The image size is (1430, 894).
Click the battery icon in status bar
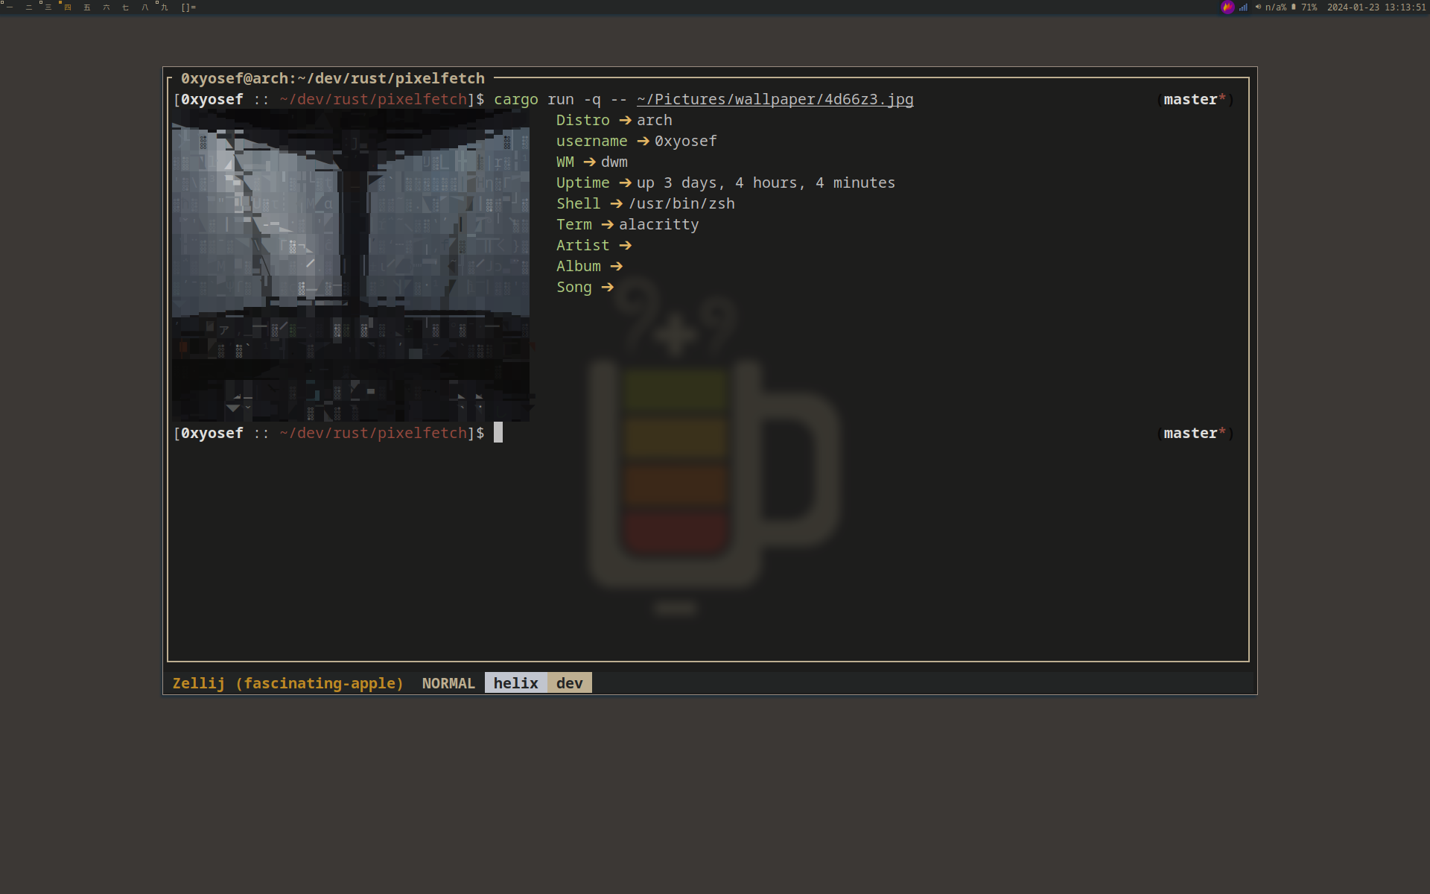click(x=1294, y=7)
